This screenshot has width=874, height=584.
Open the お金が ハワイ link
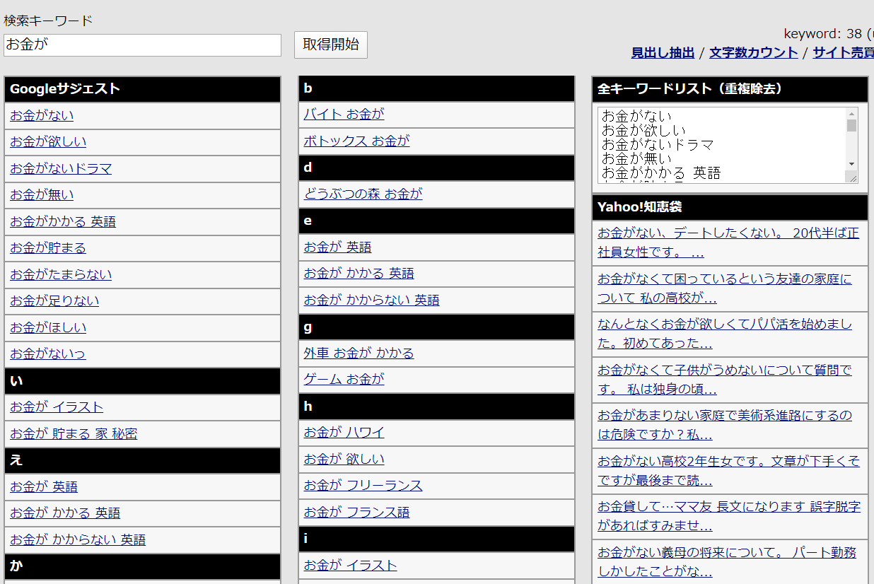click(344, 432)
